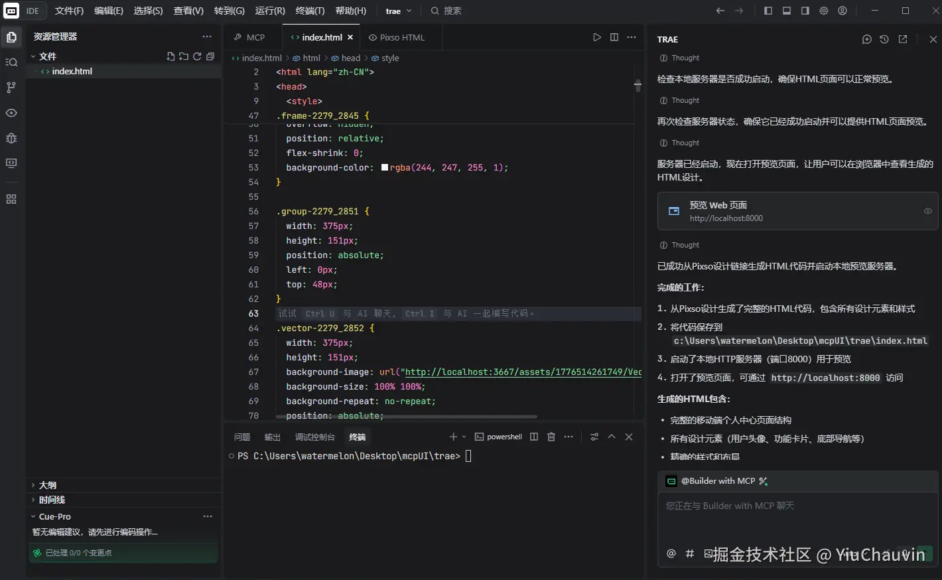Open the 编辑(E) menu
This screenshot has width=942, height=580.
click(x=109, y=11)
